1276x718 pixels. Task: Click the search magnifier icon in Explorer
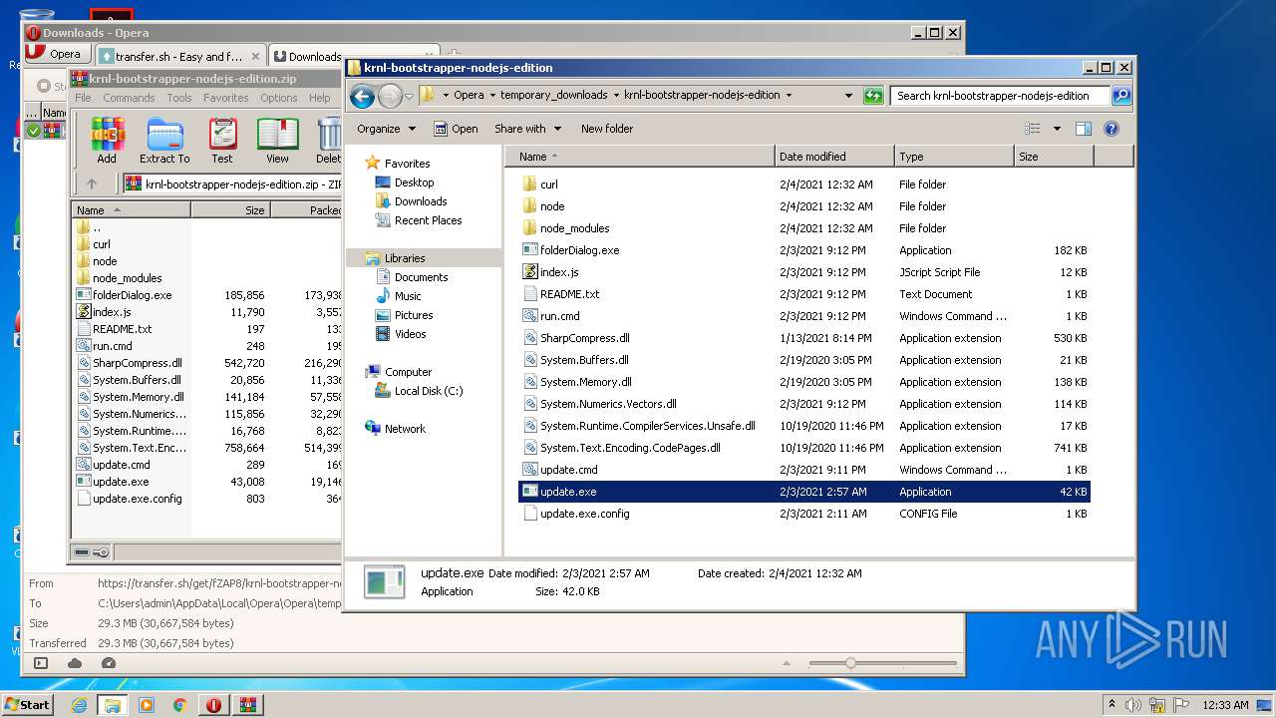pyautogui.click(x=1121, y=96)
